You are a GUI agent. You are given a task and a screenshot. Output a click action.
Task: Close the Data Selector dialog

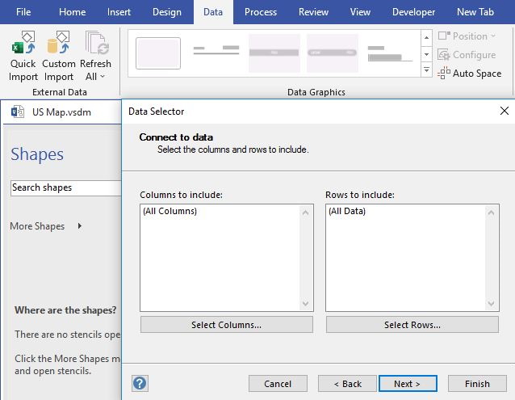[505, 112]
